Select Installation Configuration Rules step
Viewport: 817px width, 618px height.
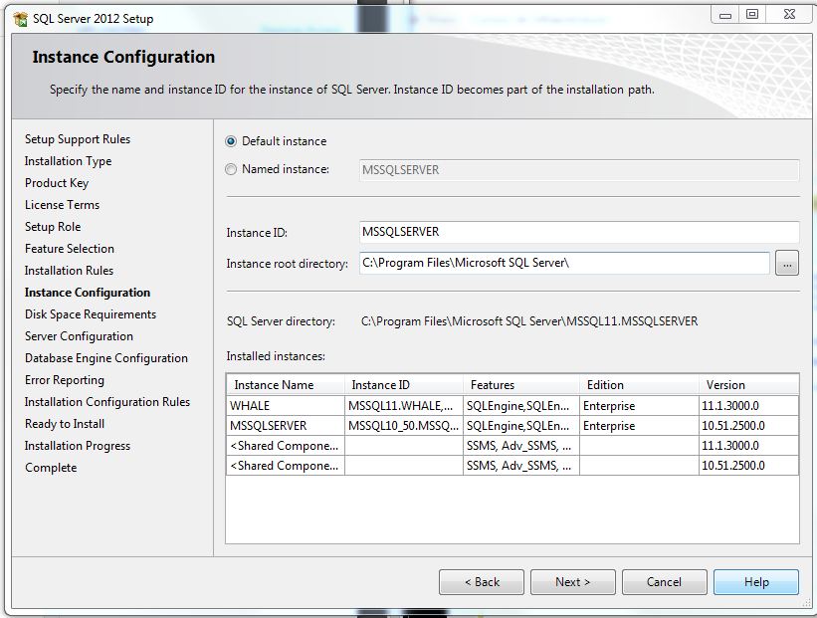coord(107,402)
